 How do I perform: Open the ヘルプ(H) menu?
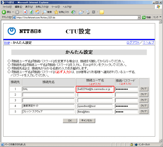point(67,7)
